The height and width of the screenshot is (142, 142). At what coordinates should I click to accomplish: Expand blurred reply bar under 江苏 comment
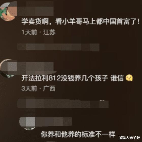point(58,47)
